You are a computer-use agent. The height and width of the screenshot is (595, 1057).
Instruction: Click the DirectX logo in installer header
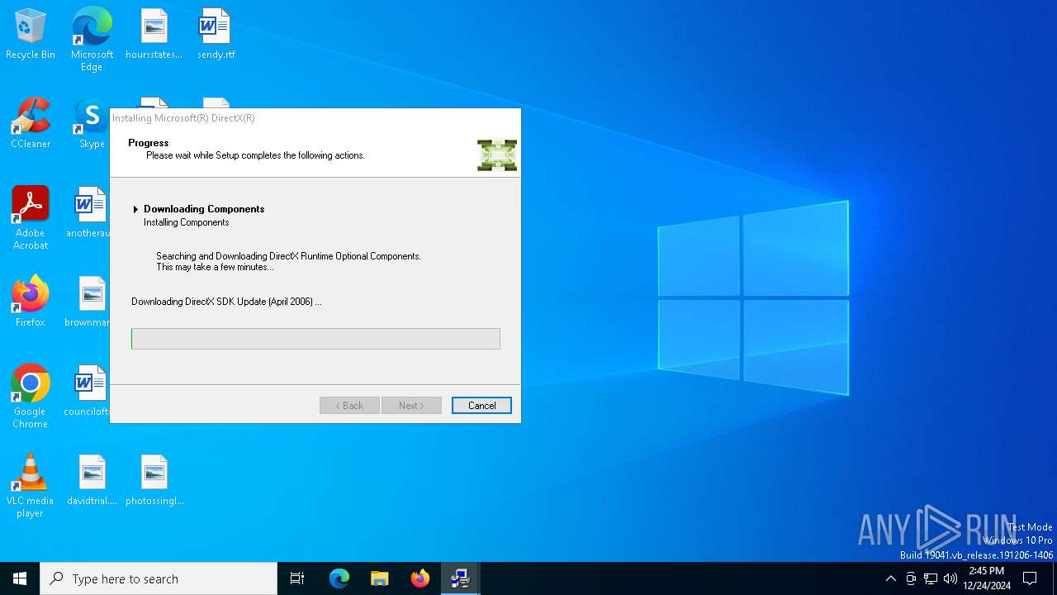(497, 155)
